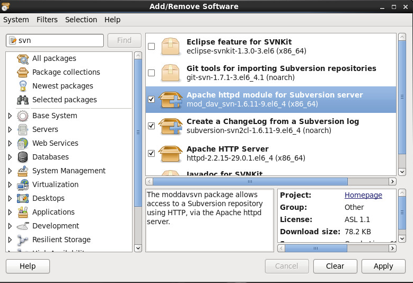The width and height of the screenshot is (413, 283).
Task: Click the Virtualization icon
Action: pyautogui.click(x=23, y=184)
